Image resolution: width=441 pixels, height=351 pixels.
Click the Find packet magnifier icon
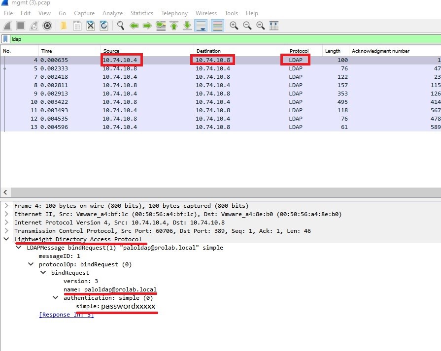click(121, 26)
